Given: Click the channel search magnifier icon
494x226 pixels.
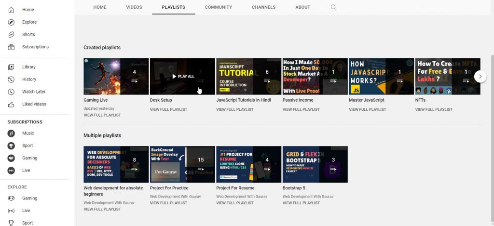Looking at the screenshot, I should coord(333,7).
